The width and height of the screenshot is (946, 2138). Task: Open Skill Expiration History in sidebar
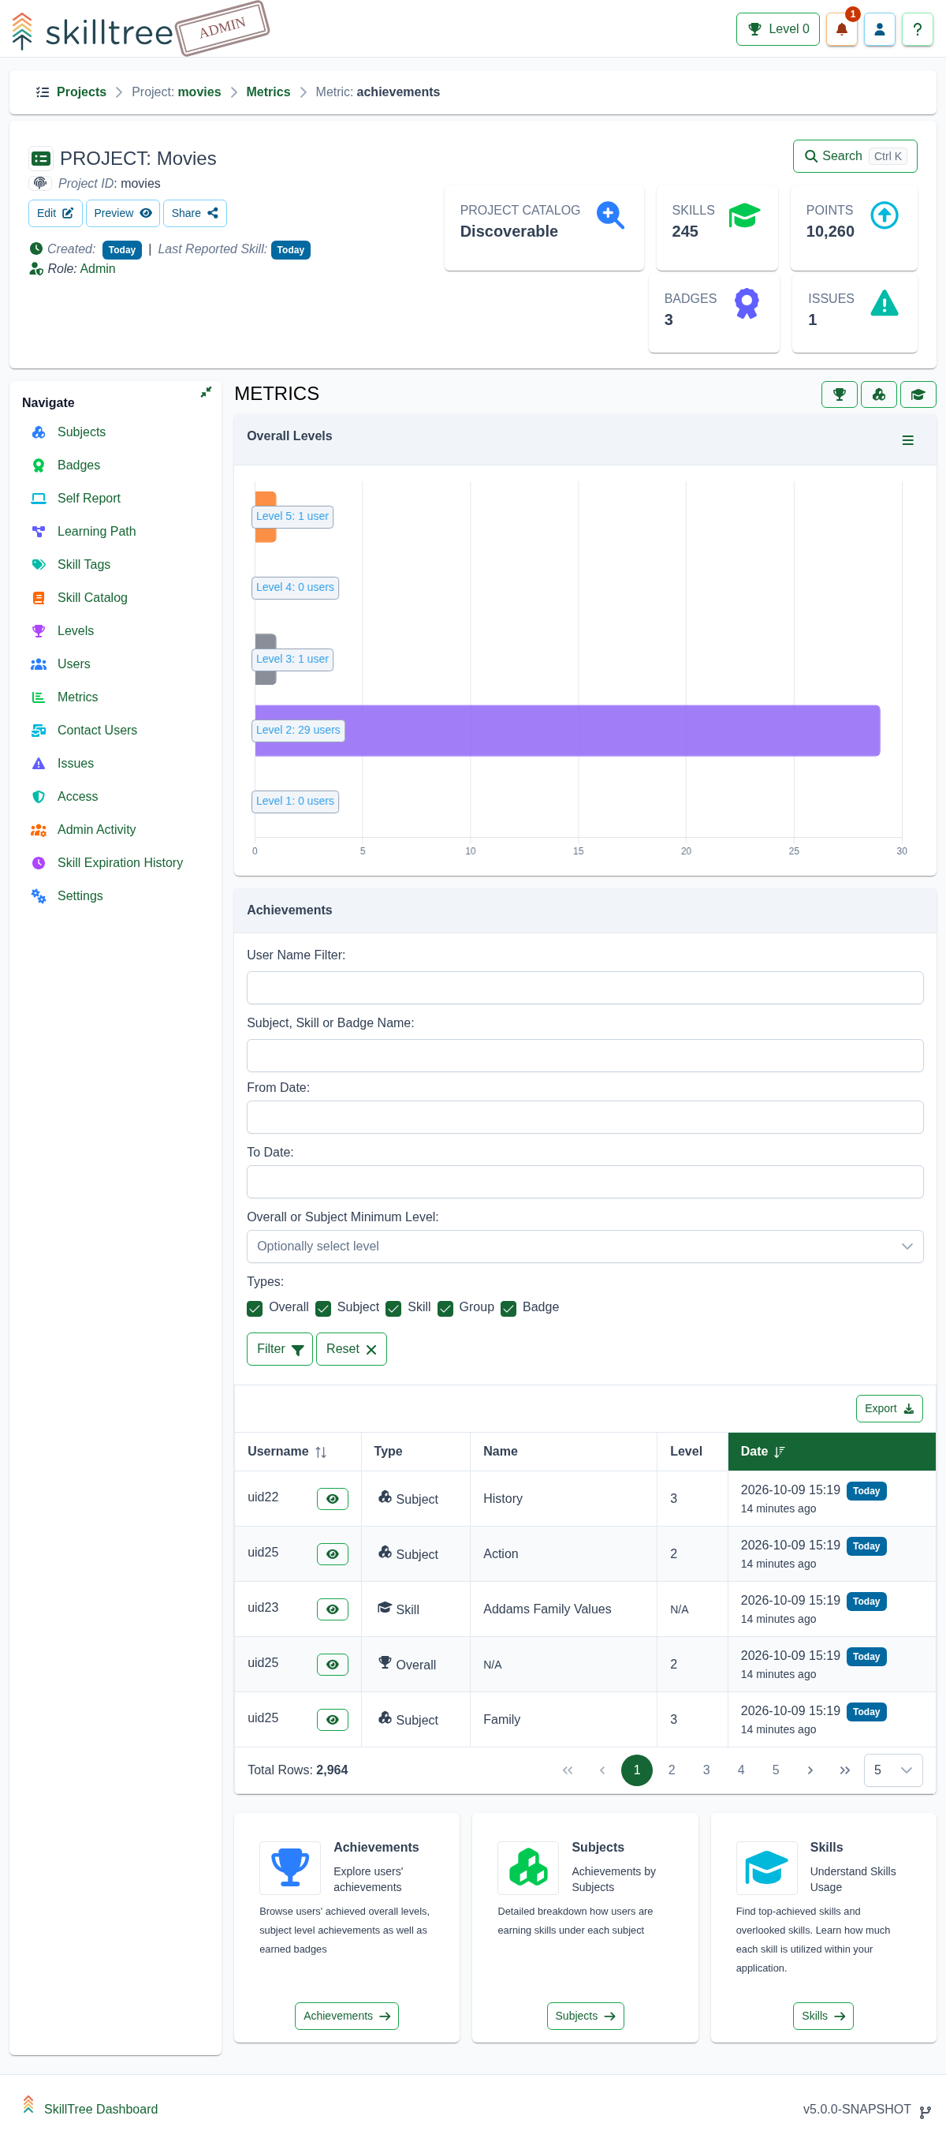(119, 863)
